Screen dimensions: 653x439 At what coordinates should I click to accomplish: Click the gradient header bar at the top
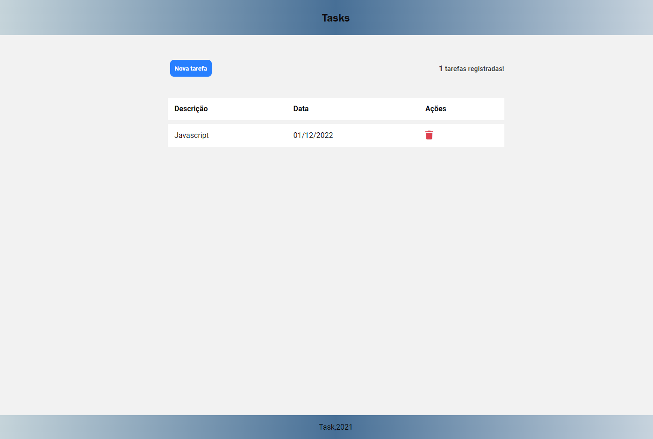click(x=335, y=17)
